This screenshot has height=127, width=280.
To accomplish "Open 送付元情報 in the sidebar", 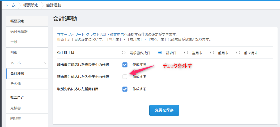I will coord(19,31).
